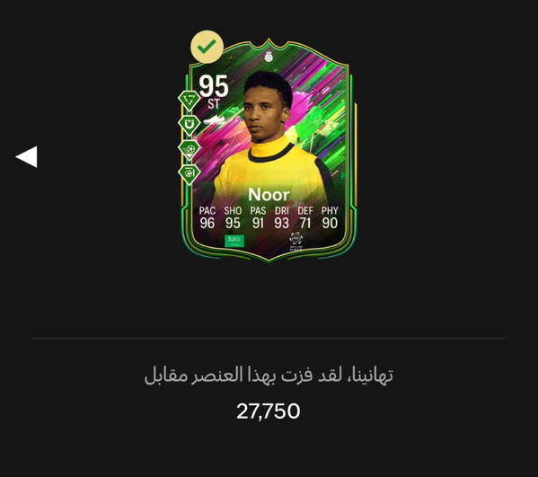Click the white boot icon under ST
The image size is (538, 477).
[215, 120]
